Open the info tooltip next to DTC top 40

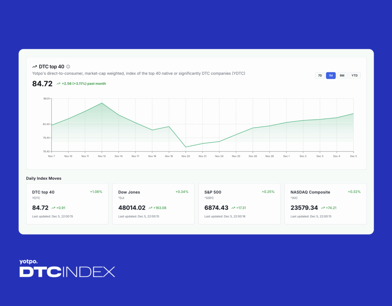pyautogui.click(x=68, y=66)
